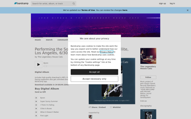Switch to the community tab
Viewport: 191px width, 119px height.
(x=63, y=40)
